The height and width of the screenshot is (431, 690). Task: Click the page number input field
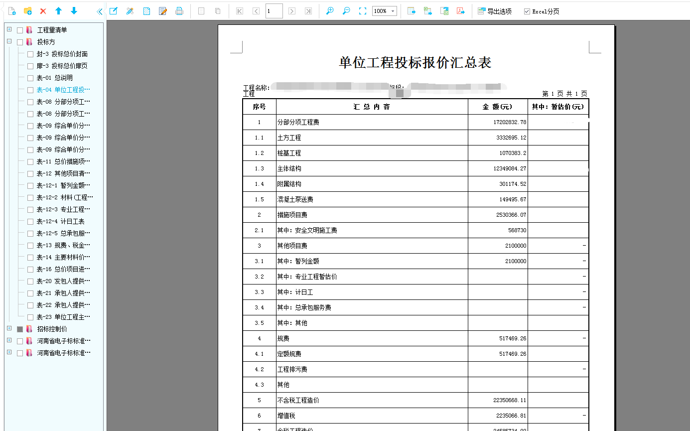tap(274, 11)
